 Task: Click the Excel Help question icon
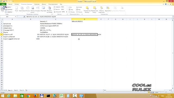166,4
